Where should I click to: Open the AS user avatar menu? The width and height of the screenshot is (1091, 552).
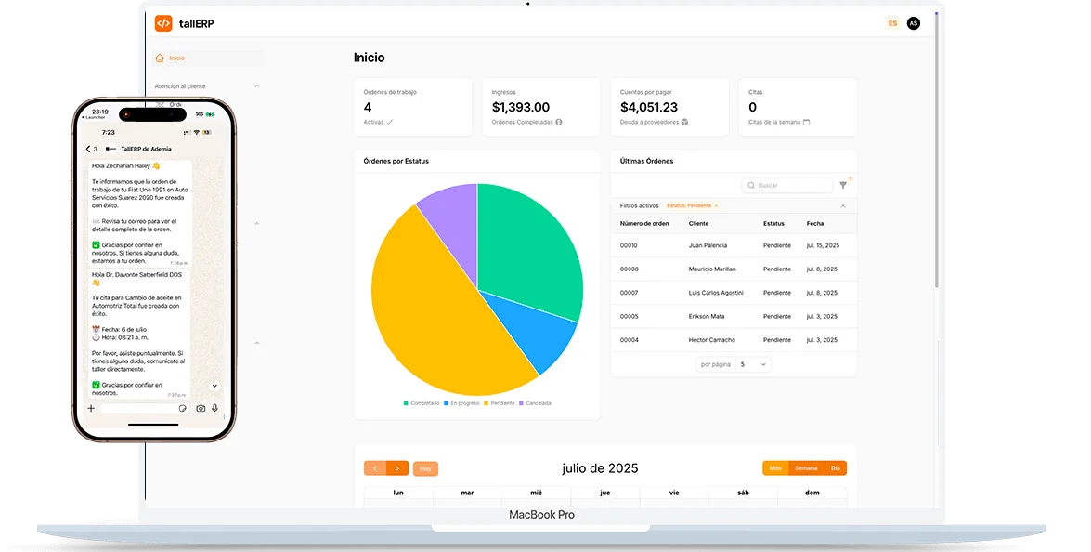pos(914,23)
